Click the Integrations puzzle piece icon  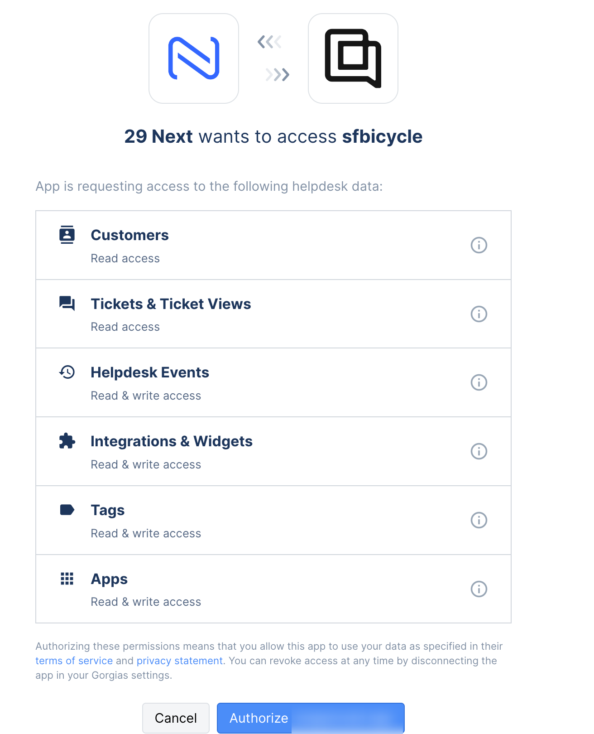point(67,441)
